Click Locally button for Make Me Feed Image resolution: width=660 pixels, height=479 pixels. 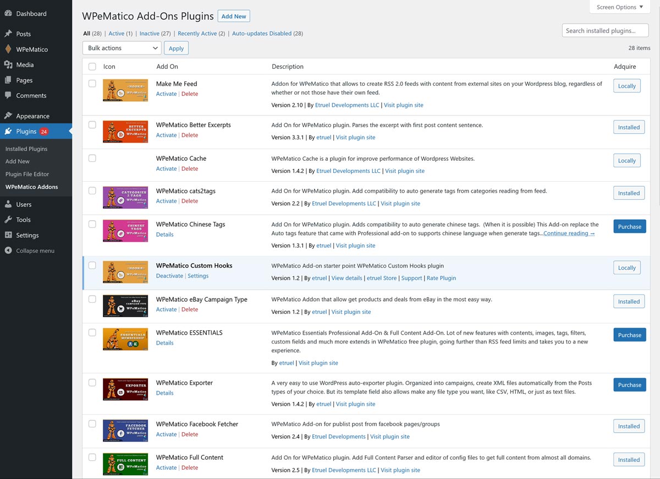627,86
